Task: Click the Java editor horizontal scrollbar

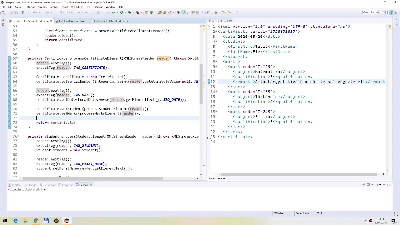Action: click(x=93, y=178)
